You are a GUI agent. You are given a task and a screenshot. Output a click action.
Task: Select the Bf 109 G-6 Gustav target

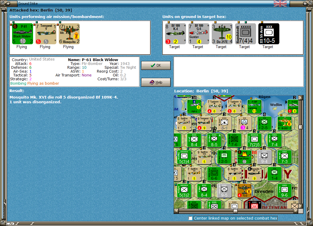(199, 34)
